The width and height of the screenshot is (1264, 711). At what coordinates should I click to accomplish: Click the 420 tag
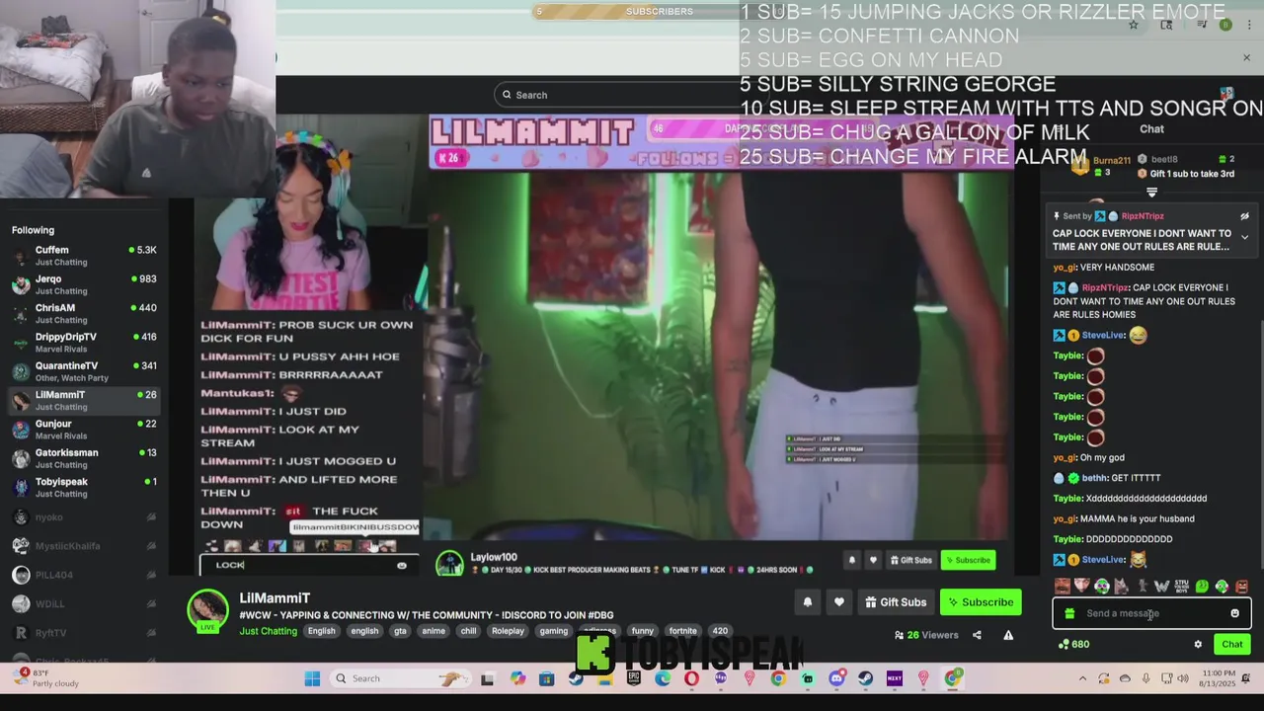[x=720, y=631]
